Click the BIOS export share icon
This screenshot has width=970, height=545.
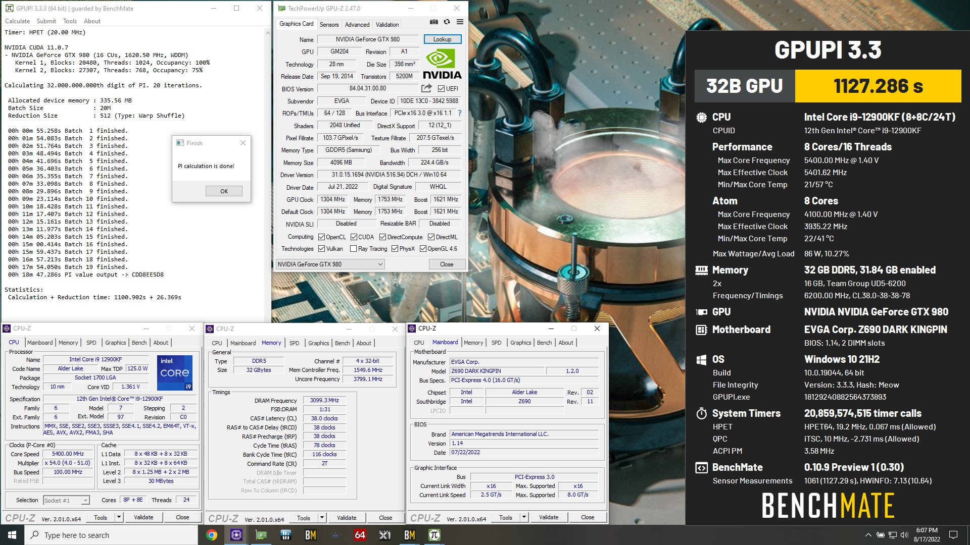tap(426, 88)
